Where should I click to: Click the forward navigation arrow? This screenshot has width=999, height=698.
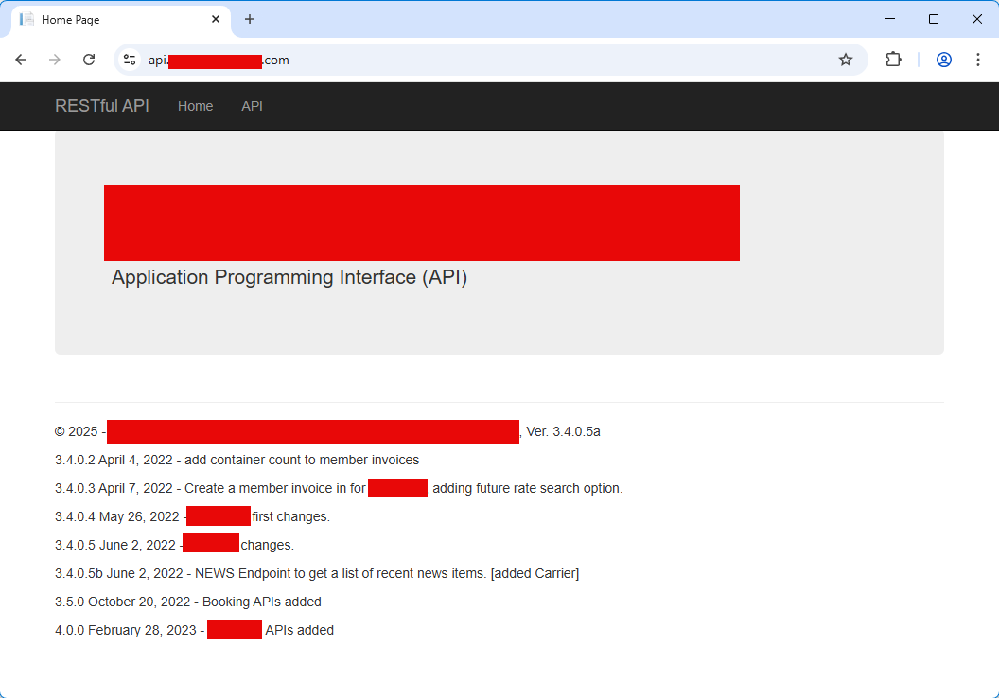[55, 60]
